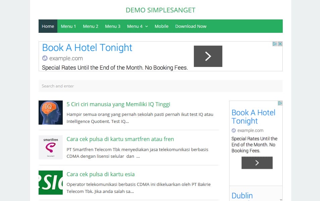This screenshot has height=201, width=320.
Task: Click the smartfren logo thumbnail
Action: tap(51, 147)
